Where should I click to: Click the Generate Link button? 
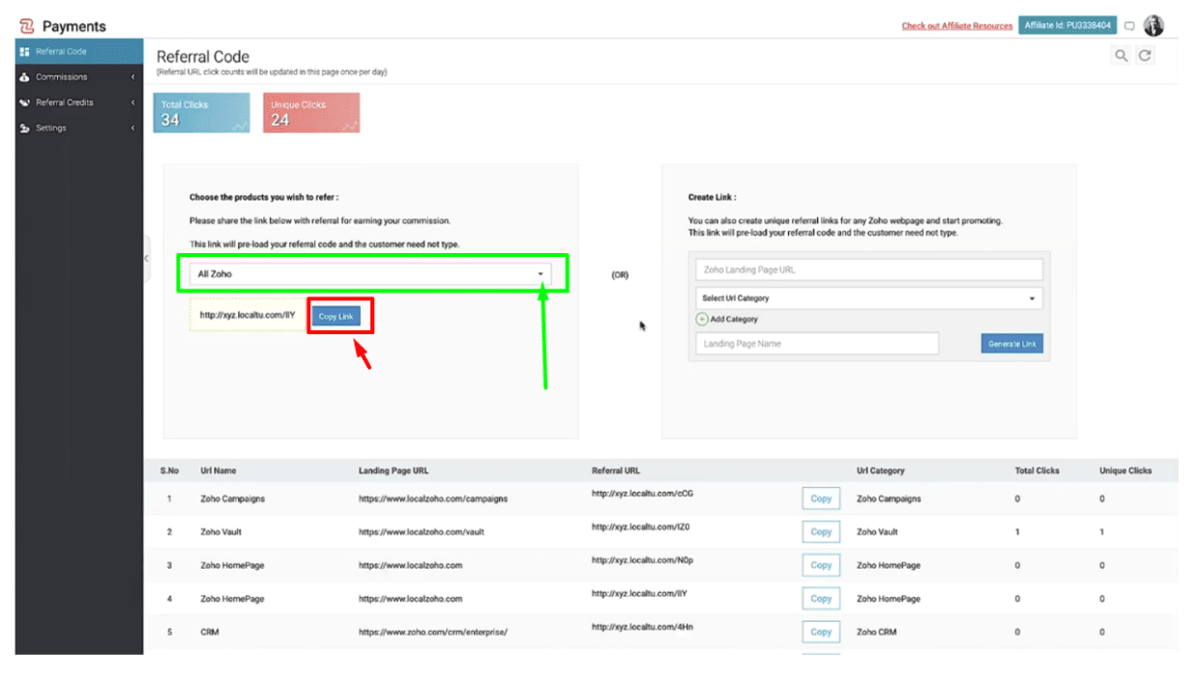tap(1012, 344)
